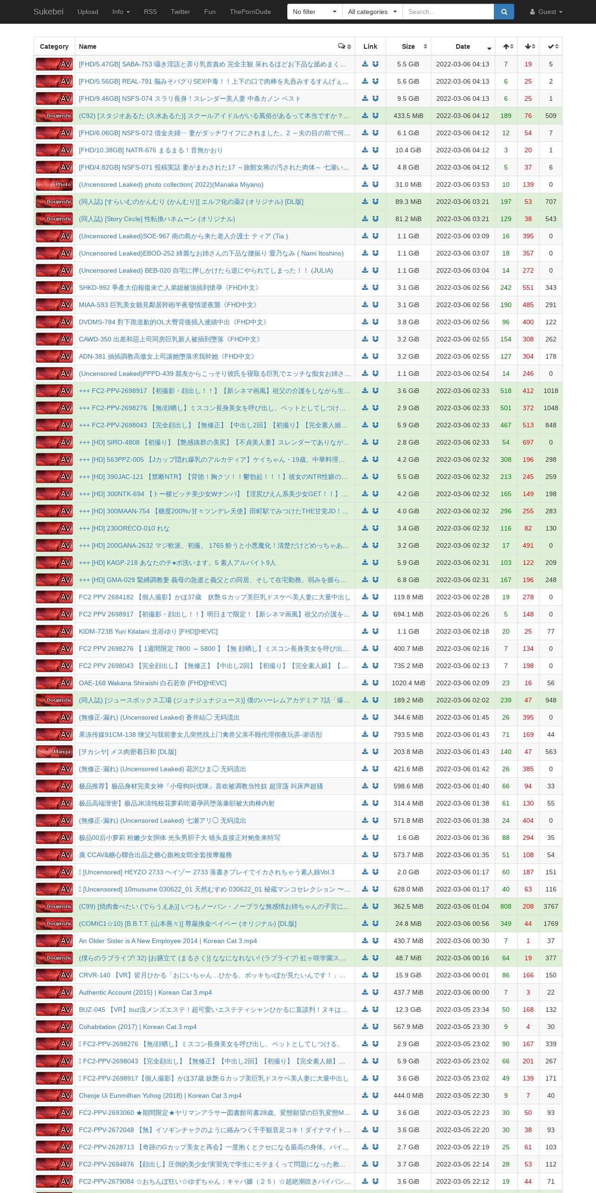
Task: Sort the list by Date
Action: coord(463,46)
